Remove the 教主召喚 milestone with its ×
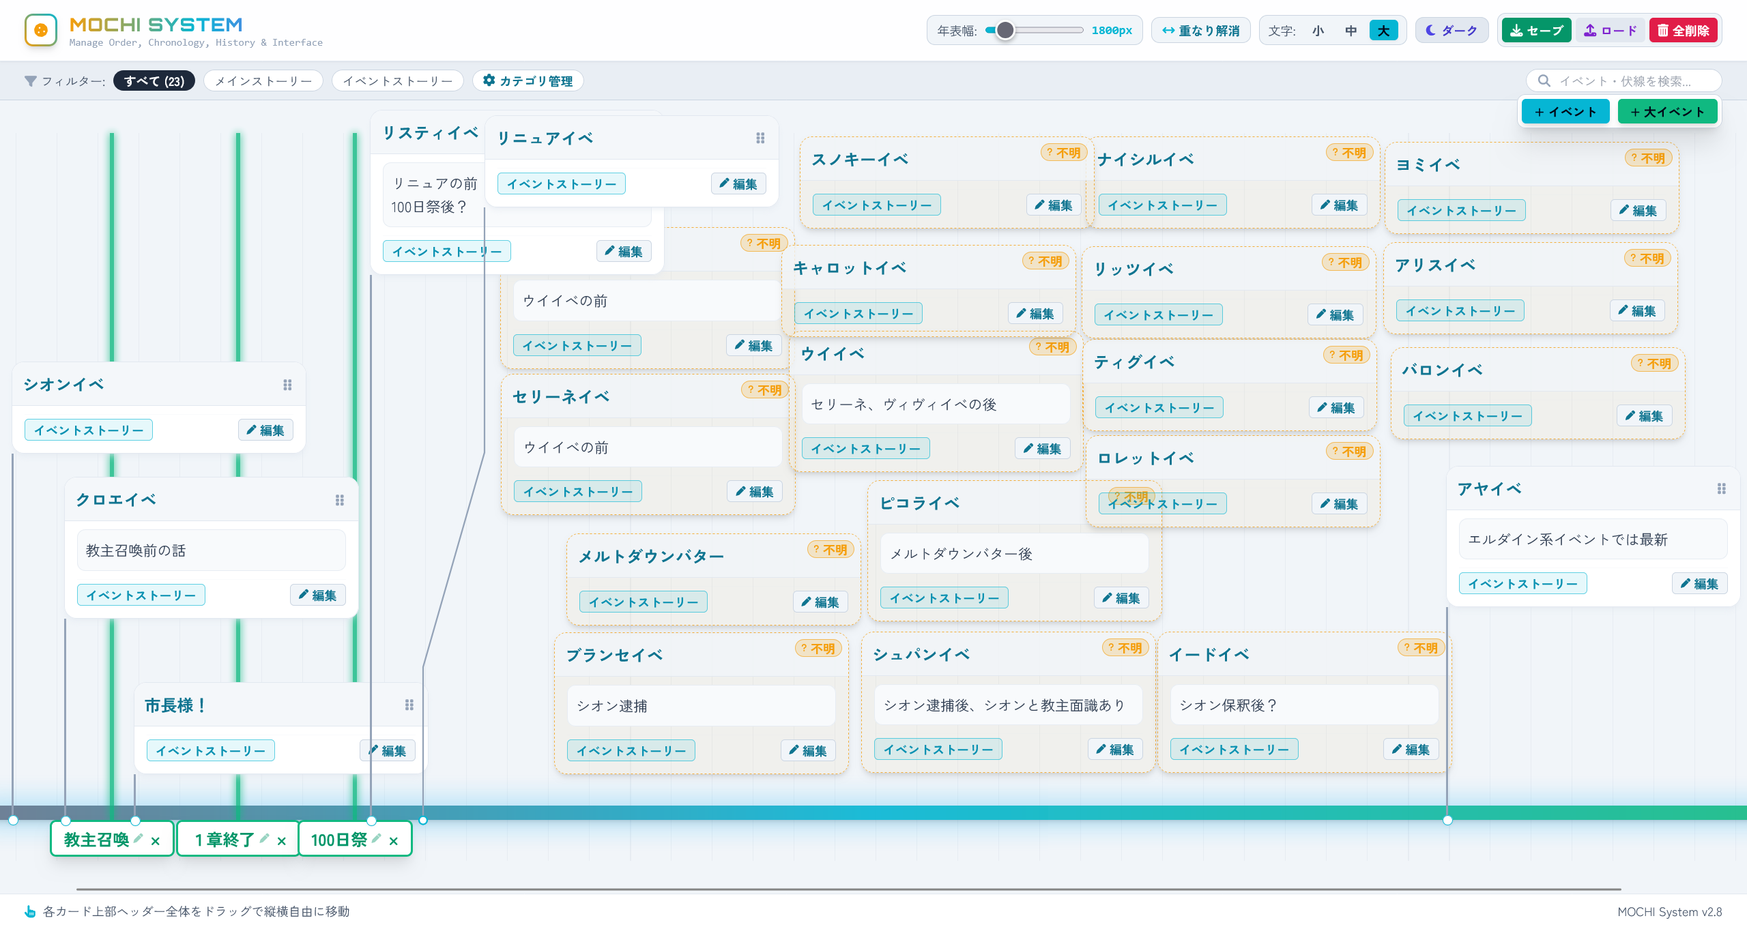 coord(156,840)
